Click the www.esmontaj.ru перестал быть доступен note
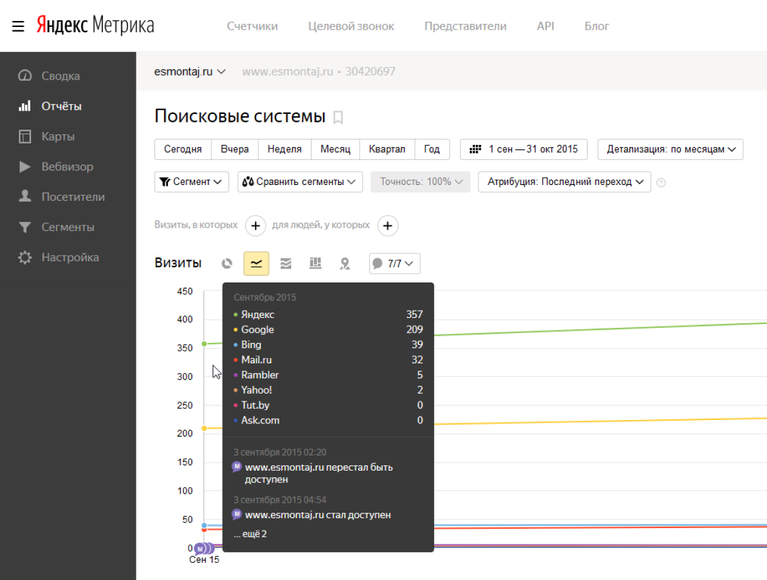This screenshot has width=767, height=580. 318,473
